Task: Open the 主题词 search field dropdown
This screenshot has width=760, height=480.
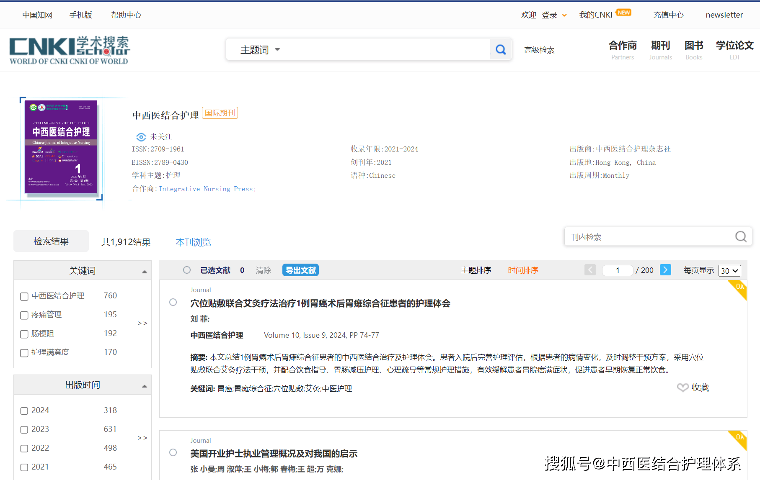Action: point(260,49)
